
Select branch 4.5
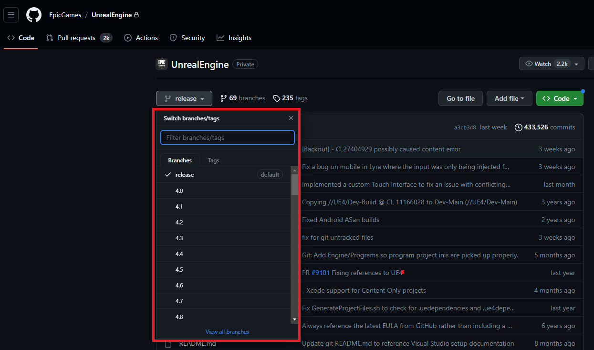click(x=224, y=269)
